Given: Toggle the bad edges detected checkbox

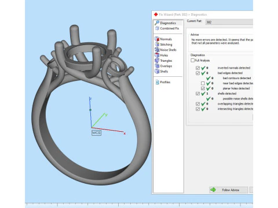Looking at the screenshot, I should tap(197, 73).
